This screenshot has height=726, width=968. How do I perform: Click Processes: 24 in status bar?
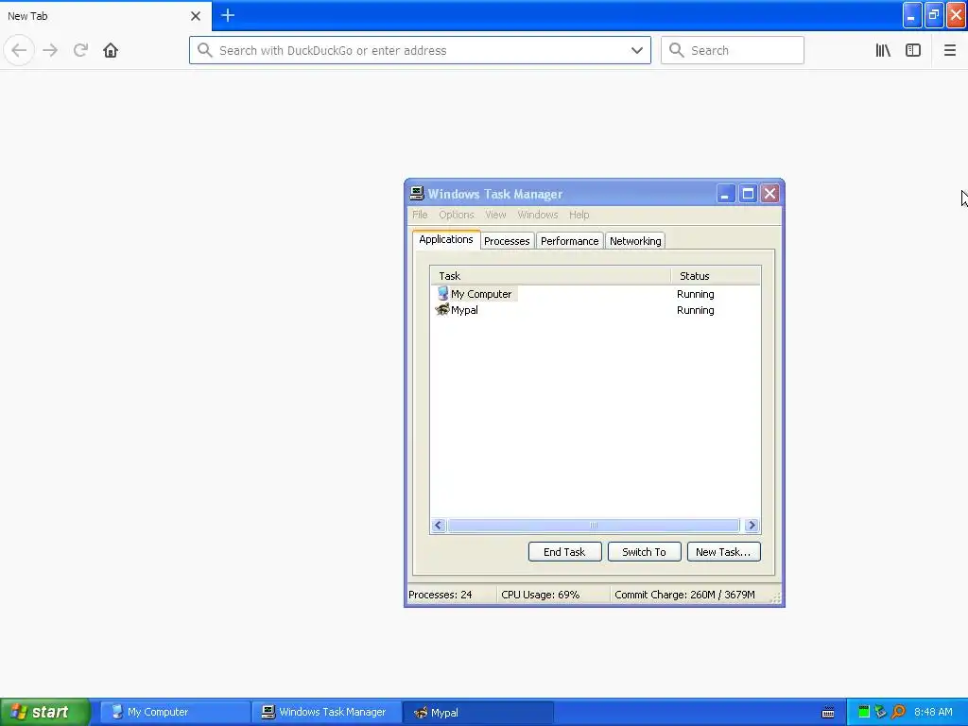click(x=441, y=595)
